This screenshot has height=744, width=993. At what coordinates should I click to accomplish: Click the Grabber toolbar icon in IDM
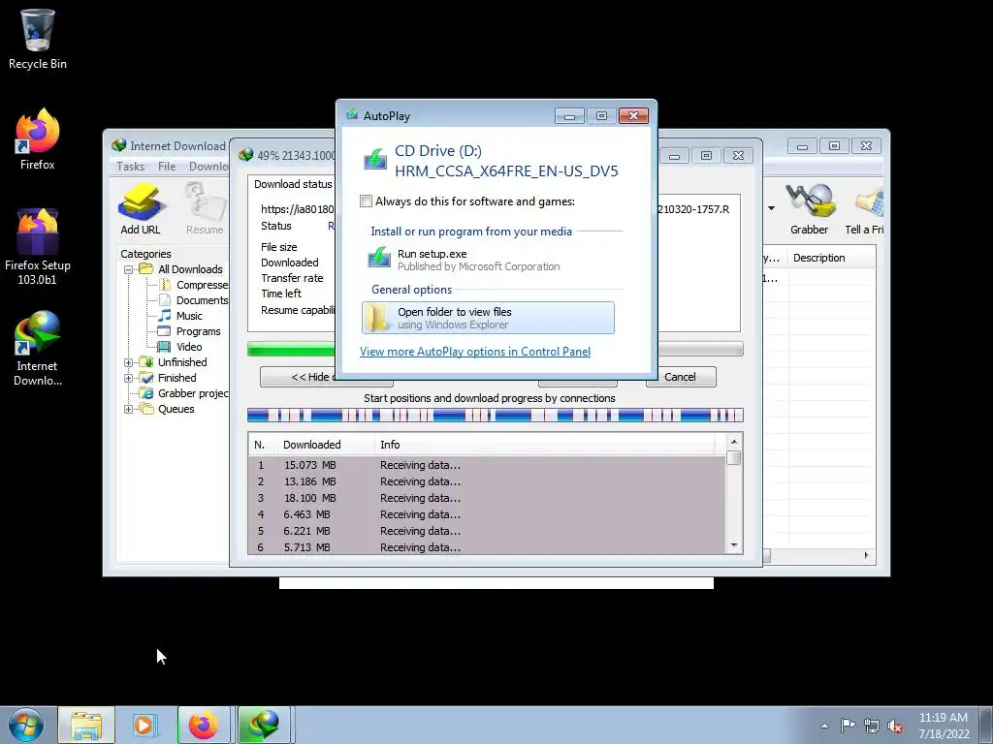pyautogui.click(x=809, y=209)
